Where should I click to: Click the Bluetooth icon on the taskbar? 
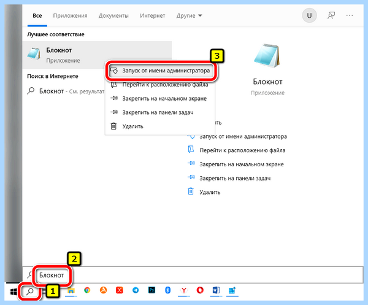(x=167, y=290)
